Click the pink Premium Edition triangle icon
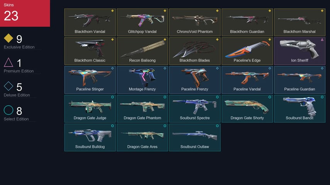330x185 pixels. pyautogui.click(x=8, y=62)
